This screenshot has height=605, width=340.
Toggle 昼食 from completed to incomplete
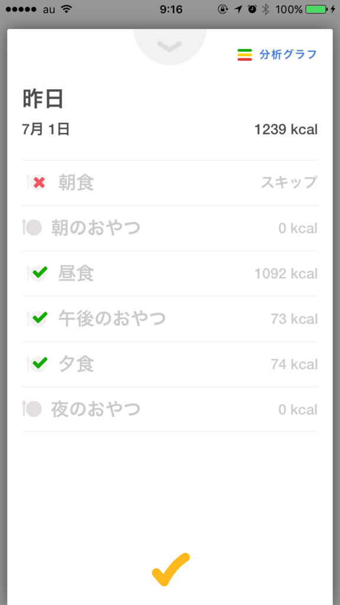[38, 274]
